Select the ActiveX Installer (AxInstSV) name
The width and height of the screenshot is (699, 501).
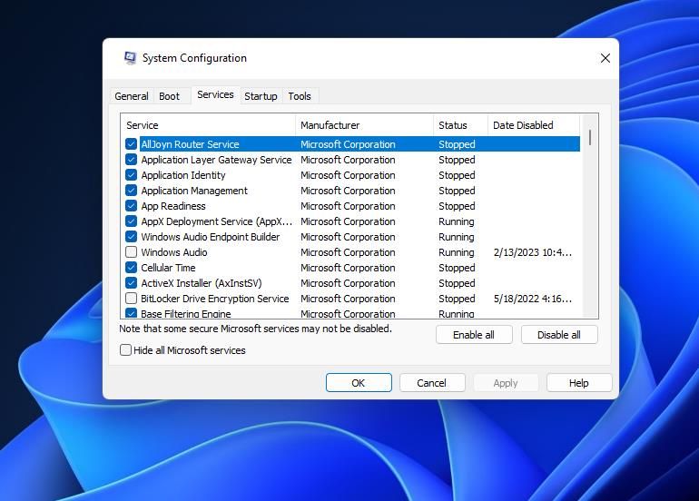pyautogui.click(x=202, y=283)
